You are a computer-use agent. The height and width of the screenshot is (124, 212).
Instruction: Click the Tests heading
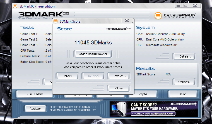(x=27, y=27)
